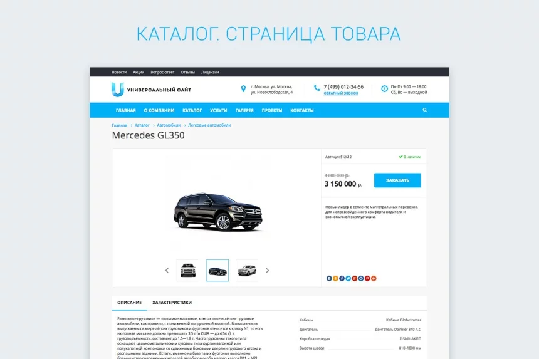Switch to the Характеристики tab

[x=172, y=303]
